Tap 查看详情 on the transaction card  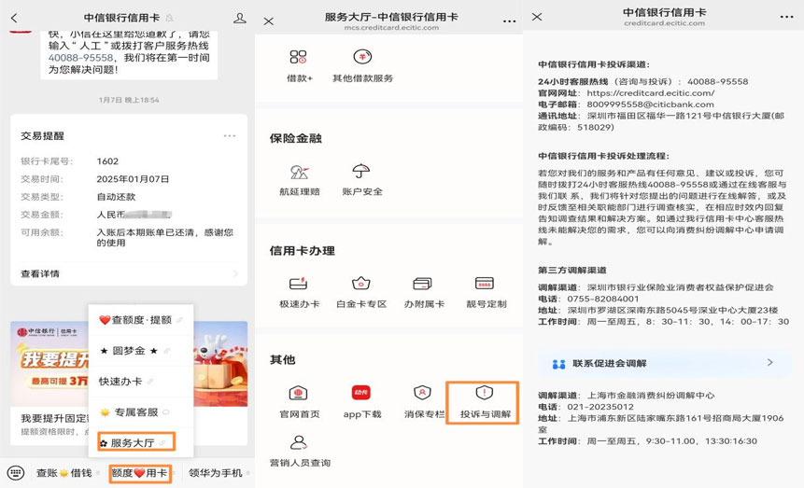tap(40, 273)
